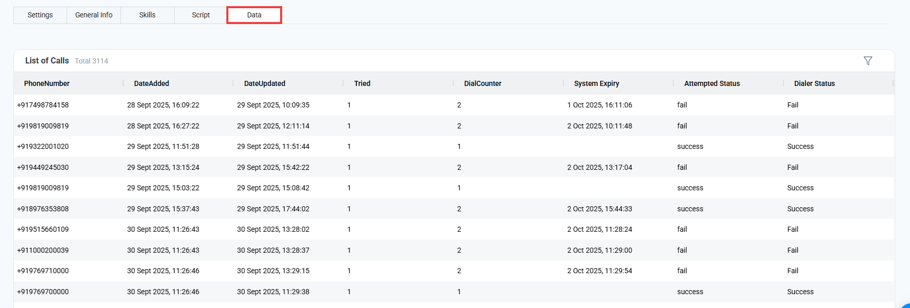
Task: Select phone number +918976353808
Action: click(x=43, y=209)
